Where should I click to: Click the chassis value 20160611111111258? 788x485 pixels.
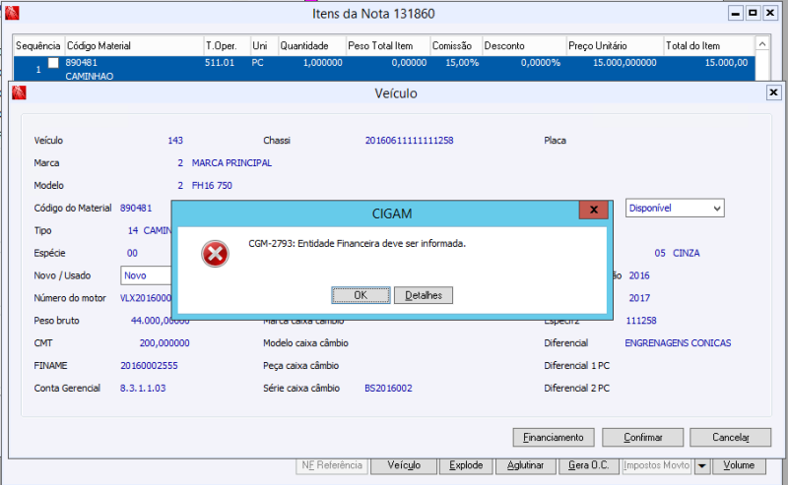(409, 141)
